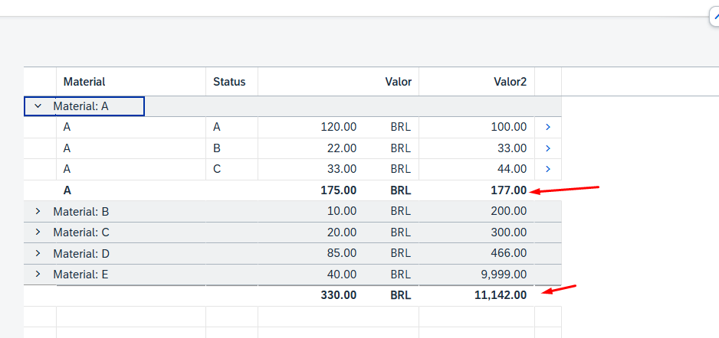Select the Material: D group label
Viewport: 719px width, 338px height.
pyautogui.click(x=81, y=253)
